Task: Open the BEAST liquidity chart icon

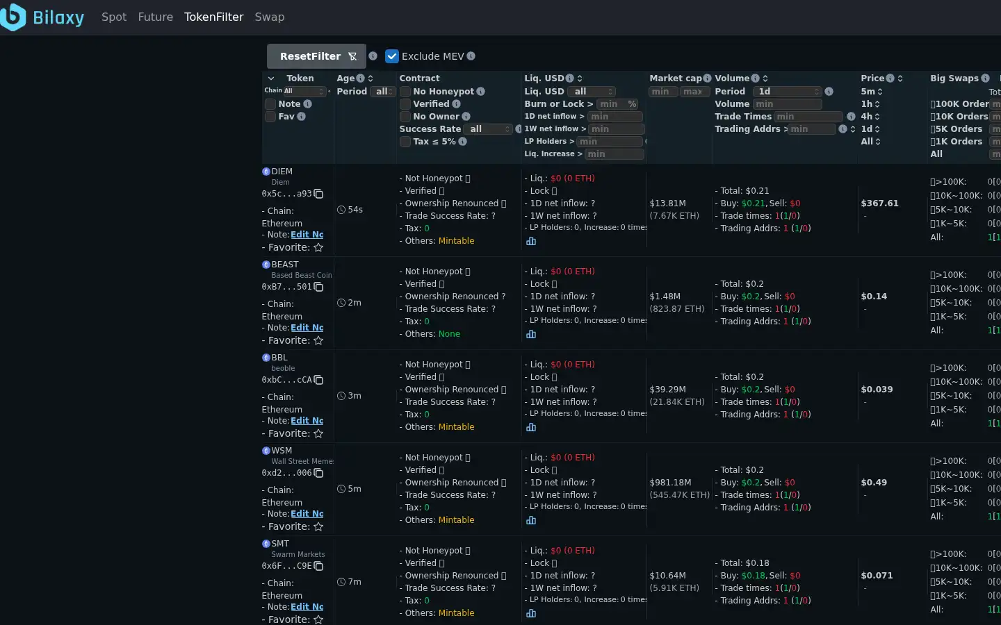Action: (531, 334)
